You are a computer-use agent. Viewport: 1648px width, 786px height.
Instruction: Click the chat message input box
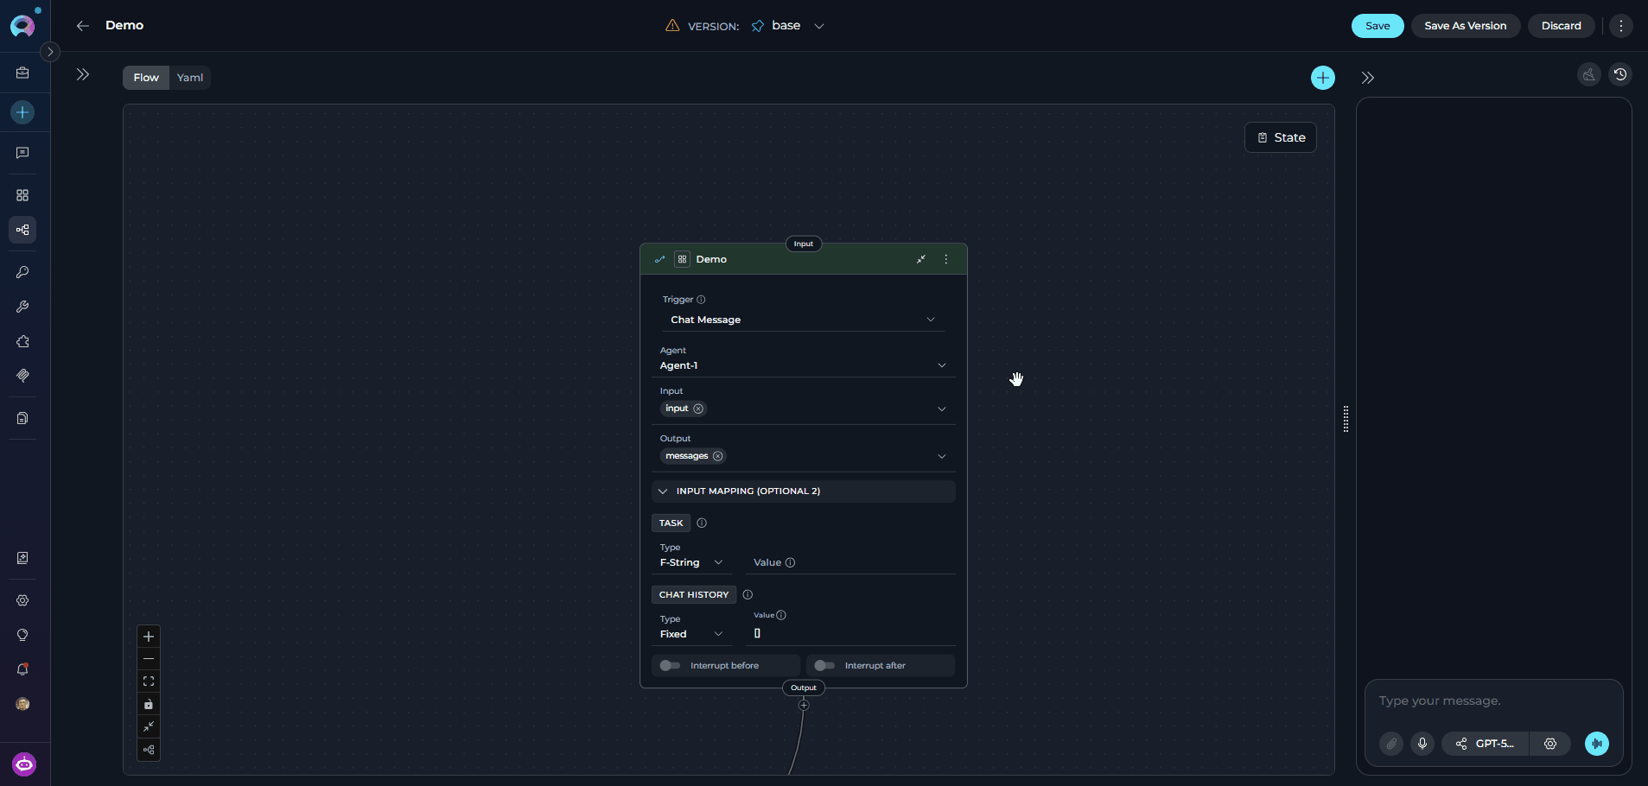pyautogui.click(x=1493, y=700)
